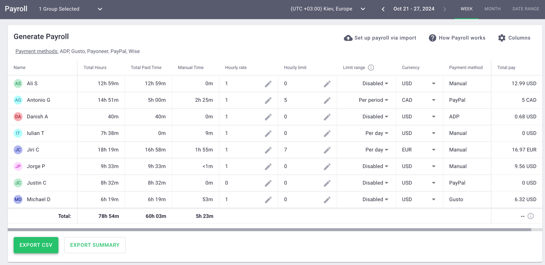The image size is (545, 265).
Task: Click the How Payroll works help icon
Action: 432,38
